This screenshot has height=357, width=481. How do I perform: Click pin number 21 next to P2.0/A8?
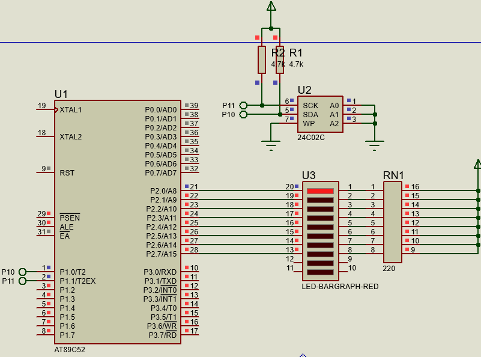[x=194, y=187]
